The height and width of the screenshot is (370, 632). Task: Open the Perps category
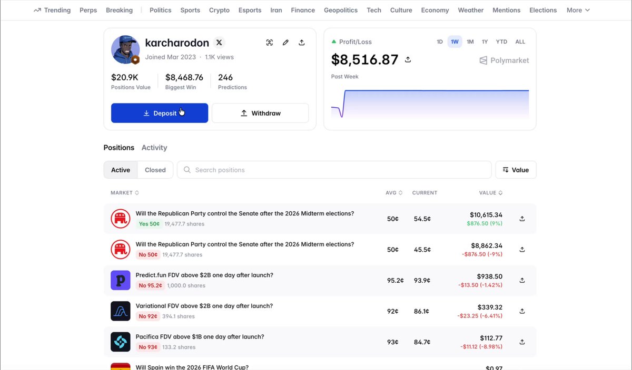[88, 10]
